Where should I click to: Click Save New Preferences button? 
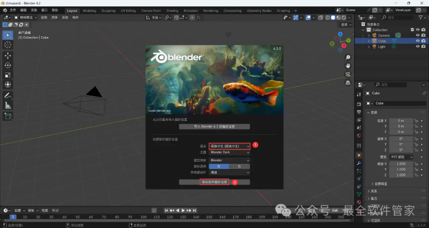coord(214,182)
